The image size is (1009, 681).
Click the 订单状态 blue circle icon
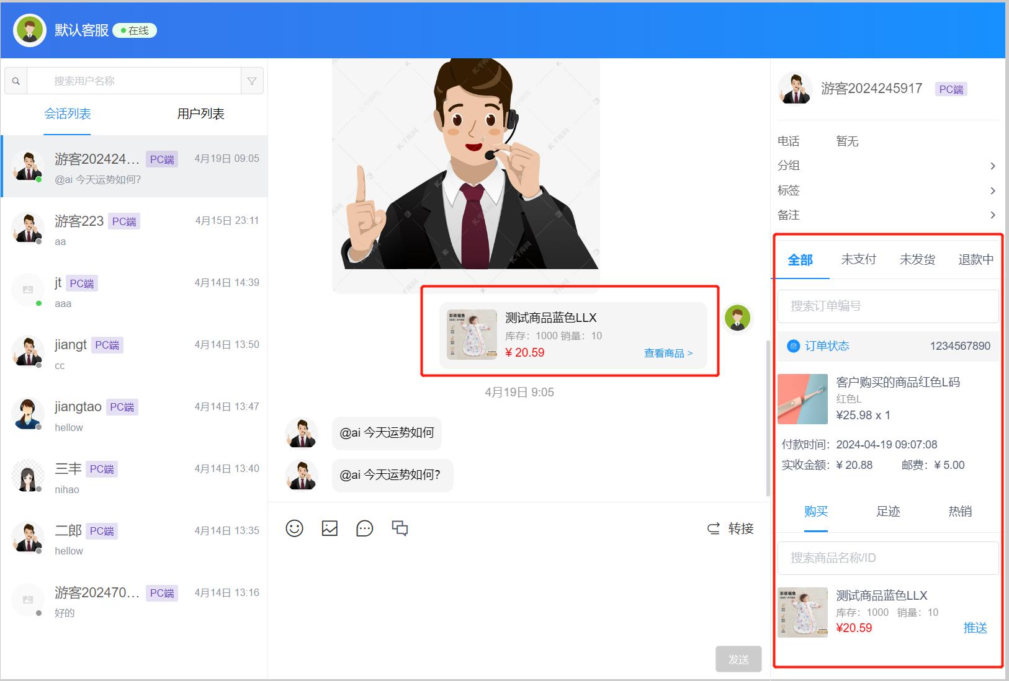793,346
